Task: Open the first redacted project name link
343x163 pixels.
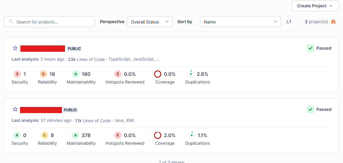Action: (43, 48)
